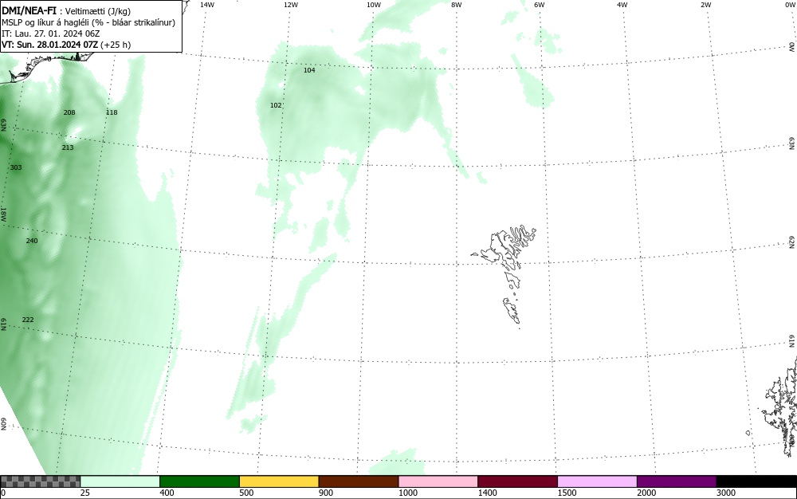
Task: Click the 2W longitude label
Action: click(705, 5)
